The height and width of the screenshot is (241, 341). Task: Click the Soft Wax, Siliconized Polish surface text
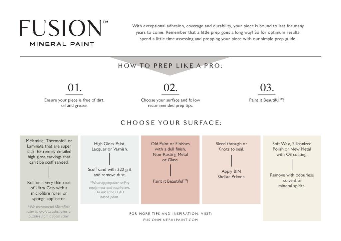coord(292,149)
